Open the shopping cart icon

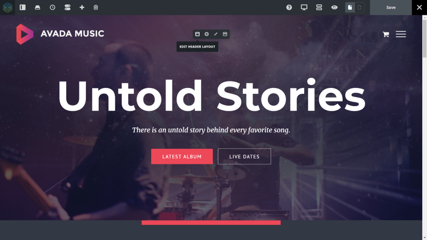point(385,34)
